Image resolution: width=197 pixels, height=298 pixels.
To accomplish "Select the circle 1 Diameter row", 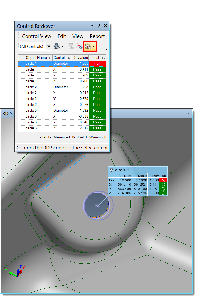I will (x=62, y=64).
